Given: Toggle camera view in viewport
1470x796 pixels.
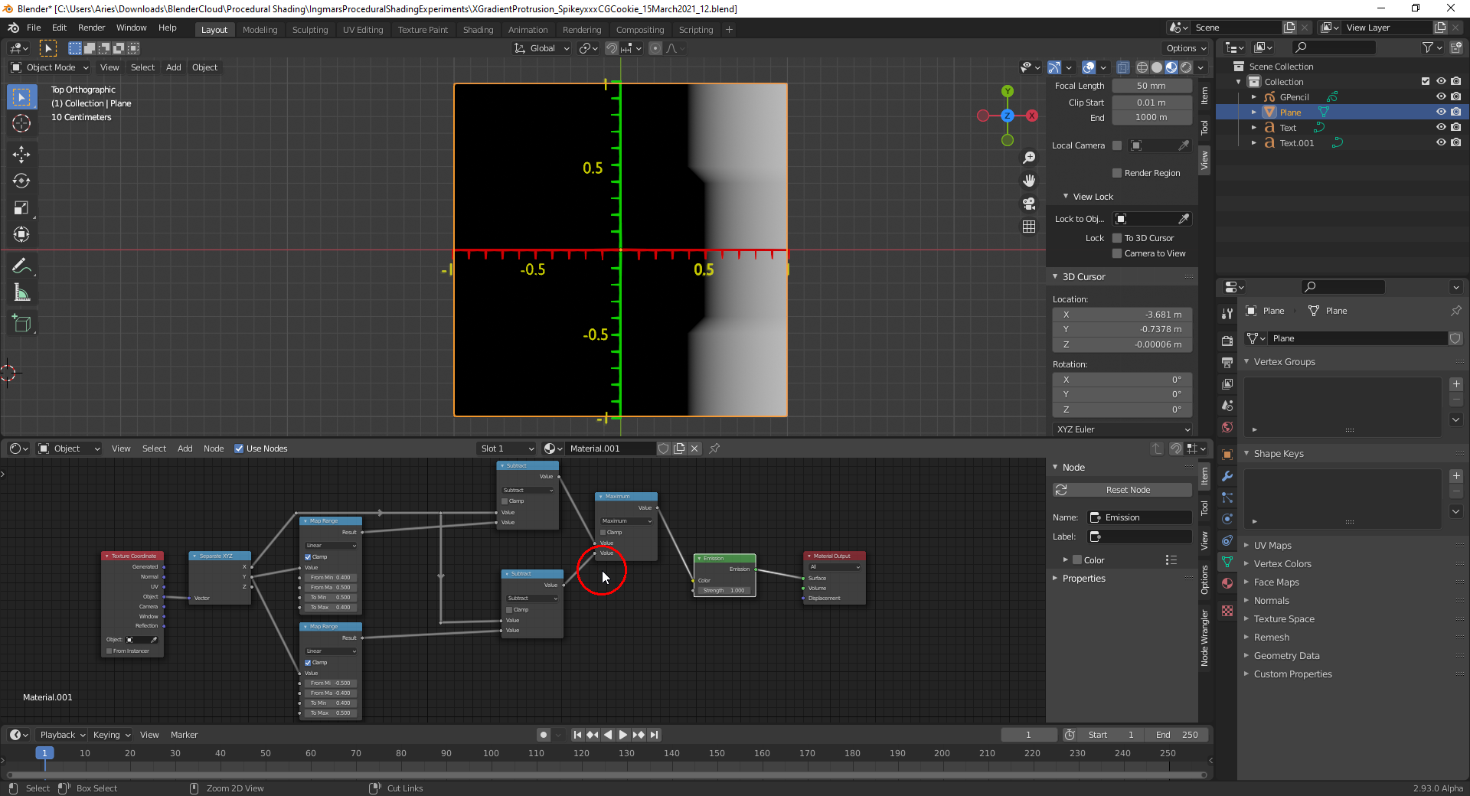Looking at the screenshot, I should [x=1029, y=204].
